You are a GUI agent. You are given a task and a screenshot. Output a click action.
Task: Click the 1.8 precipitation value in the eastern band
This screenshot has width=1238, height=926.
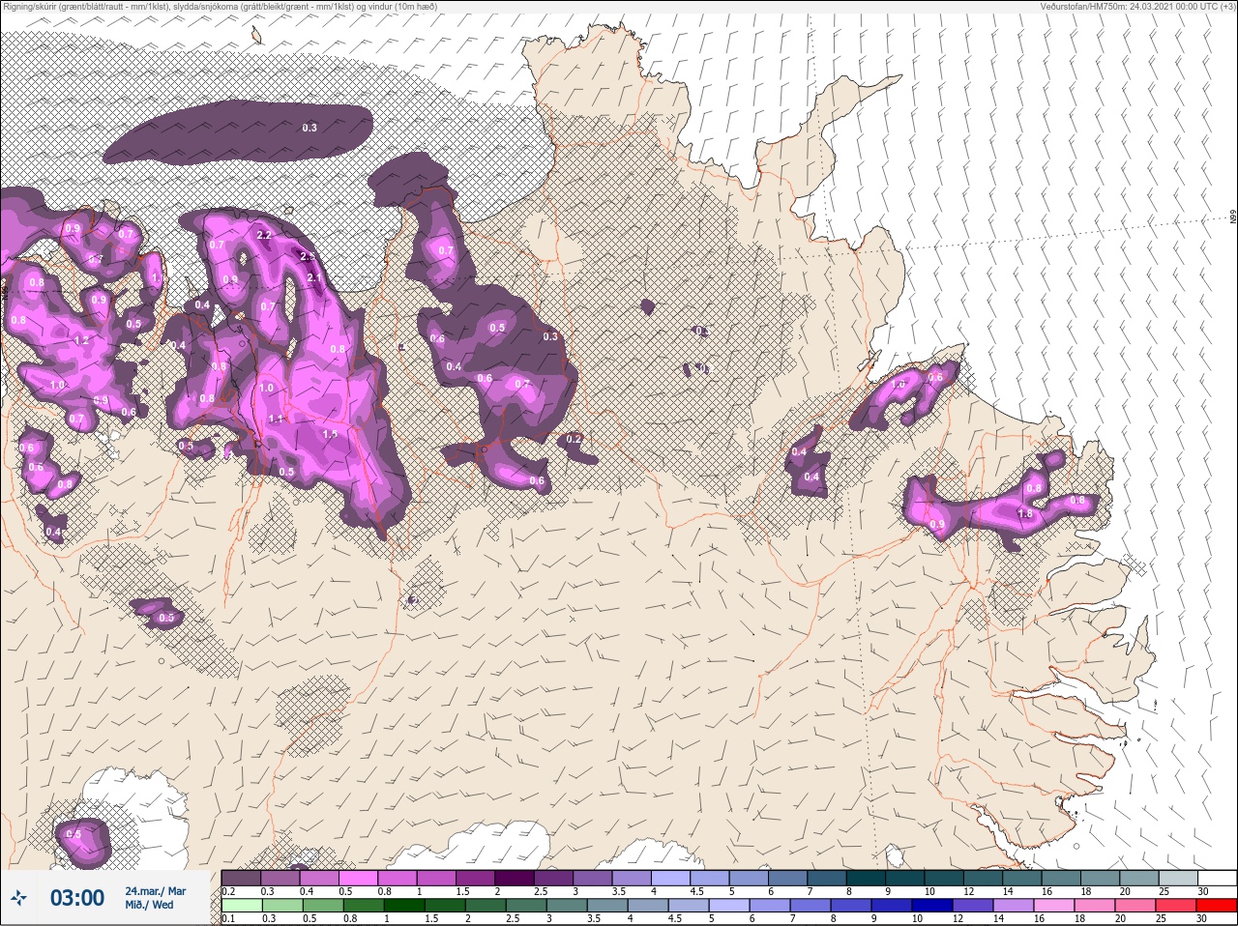coord(1026,514)
